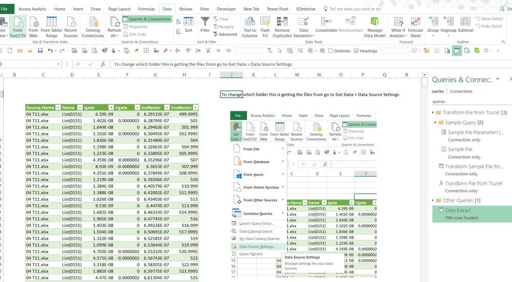Collapse the Sample Query folder

click(x=436, y=123)
